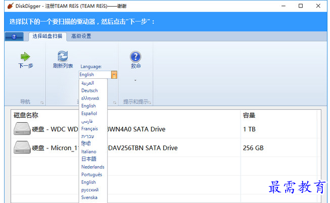330x203 pixels.
Task: Click the green Next step arrow icon
Action: [25, 57]
